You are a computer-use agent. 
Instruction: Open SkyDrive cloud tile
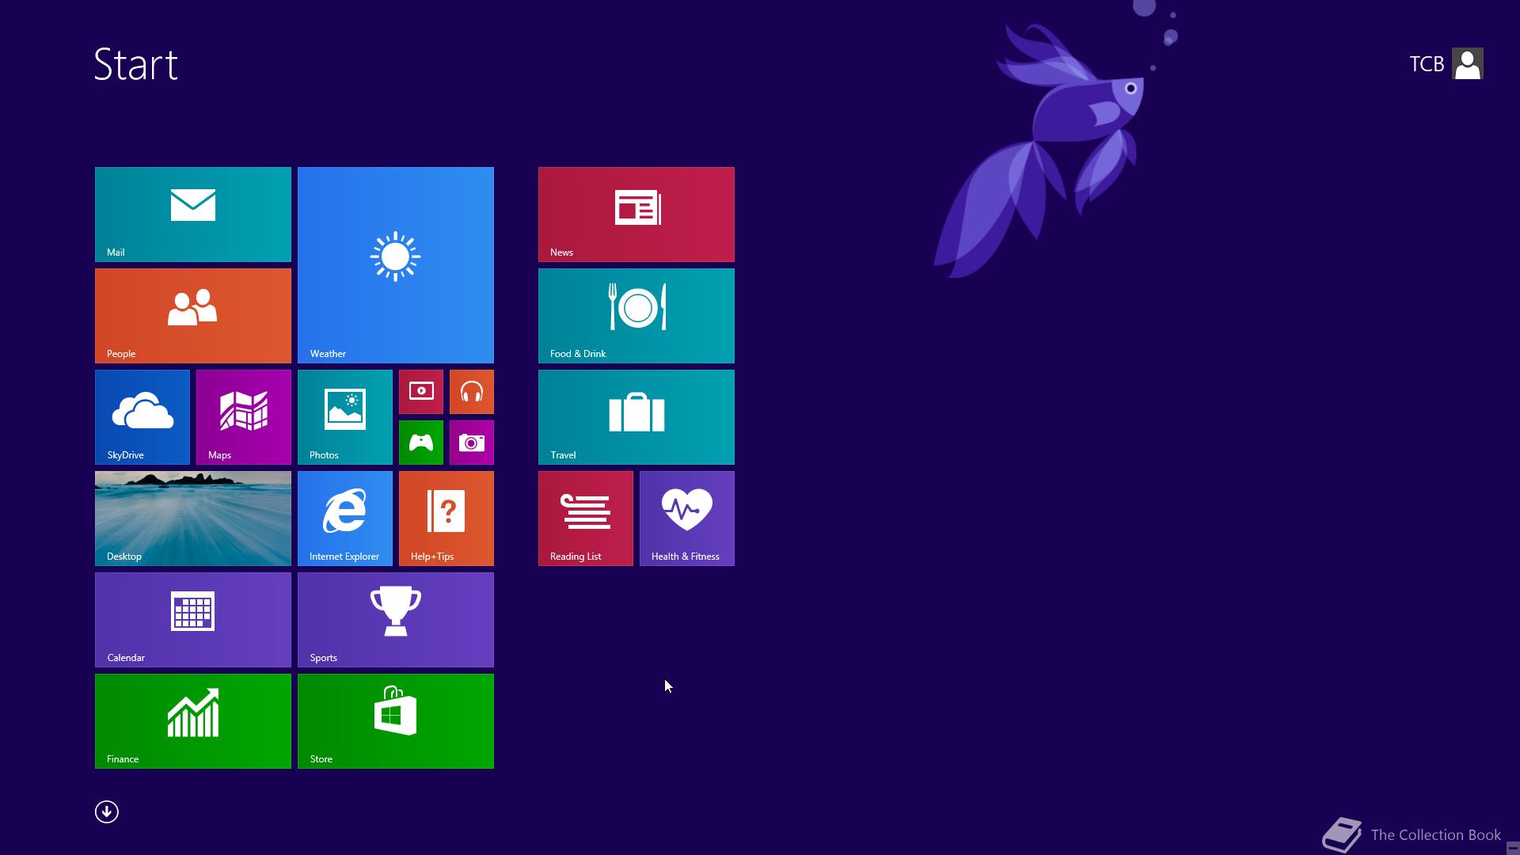(x=142, y=416)
